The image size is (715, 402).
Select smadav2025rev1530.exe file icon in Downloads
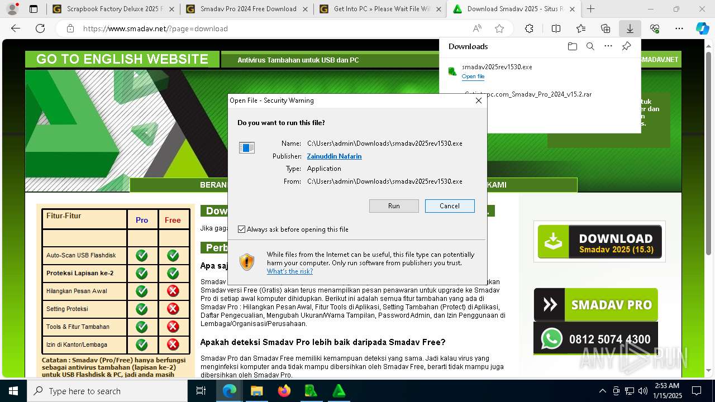452,71
